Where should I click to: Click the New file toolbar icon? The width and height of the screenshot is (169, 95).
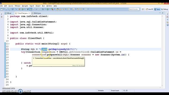click(x=2, y=9)
